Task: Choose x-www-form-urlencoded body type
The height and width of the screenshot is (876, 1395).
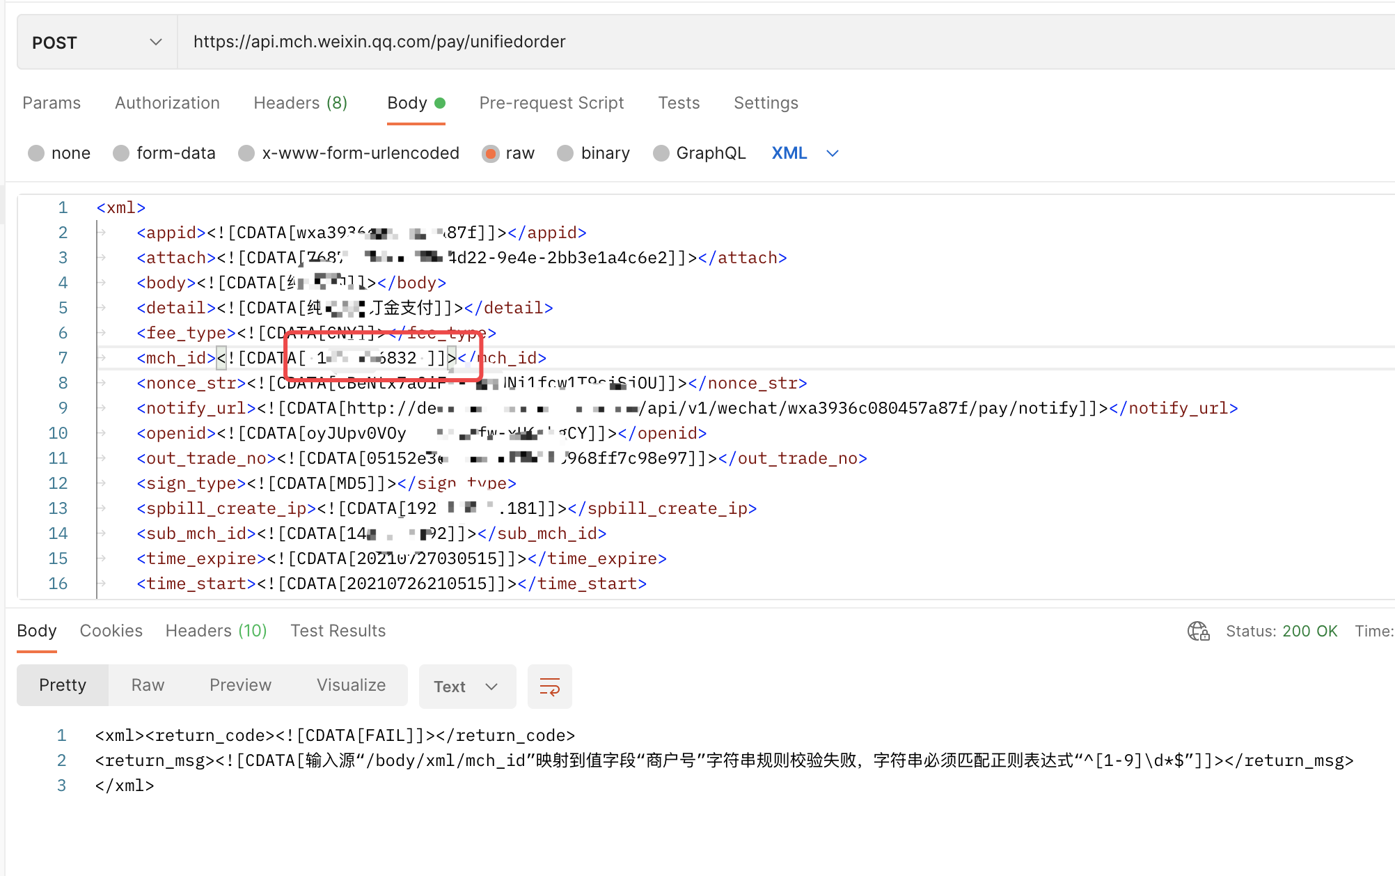Action: (246, 153)
